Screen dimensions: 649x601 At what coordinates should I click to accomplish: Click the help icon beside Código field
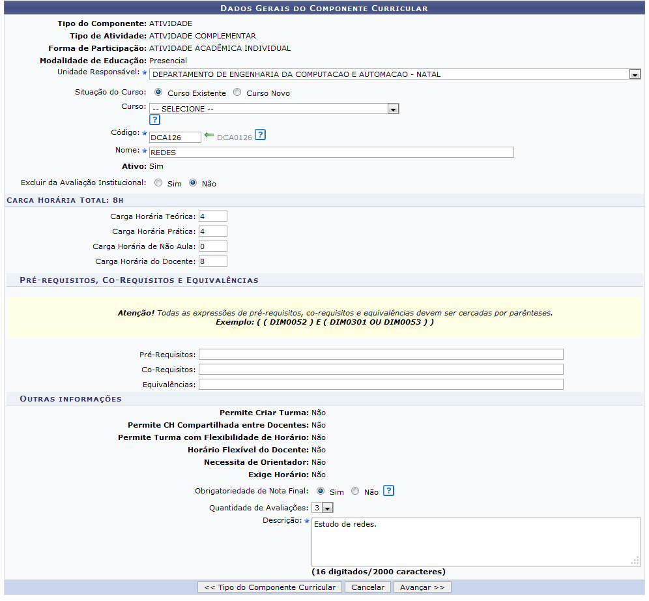pos(260,136)
